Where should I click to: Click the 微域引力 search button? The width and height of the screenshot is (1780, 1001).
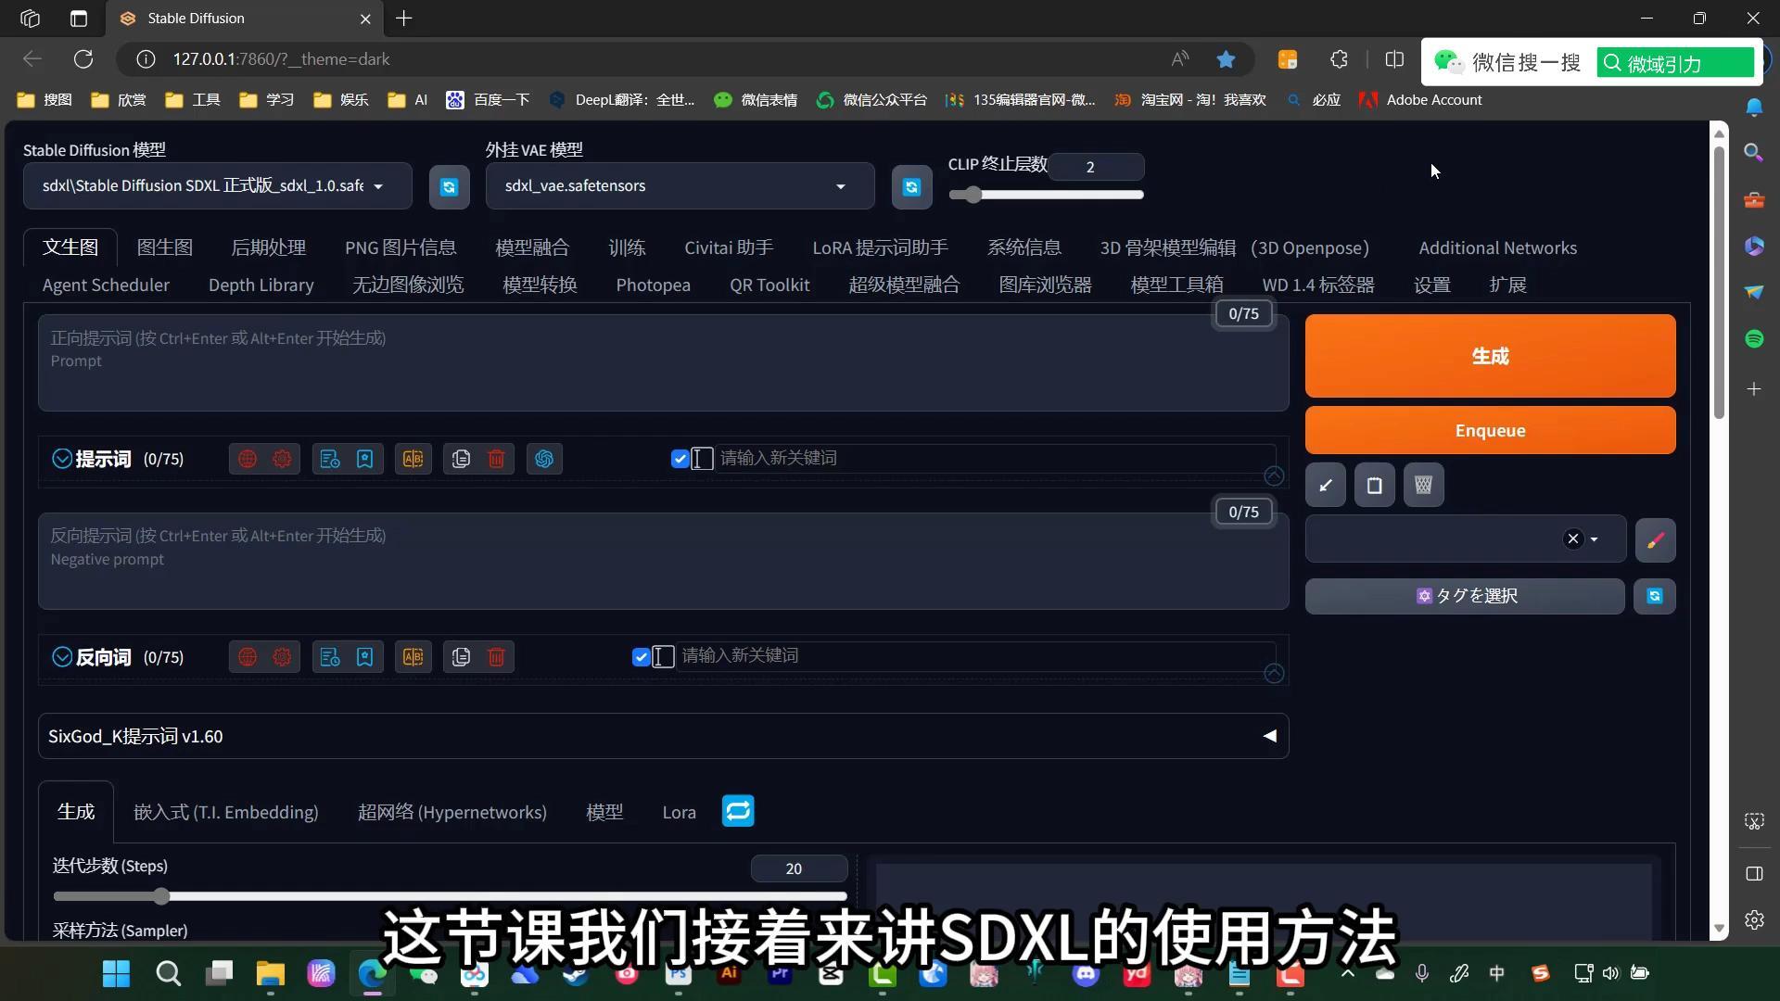(x=1675, y=63)
